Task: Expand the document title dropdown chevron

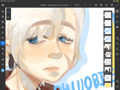Action: 71,5
